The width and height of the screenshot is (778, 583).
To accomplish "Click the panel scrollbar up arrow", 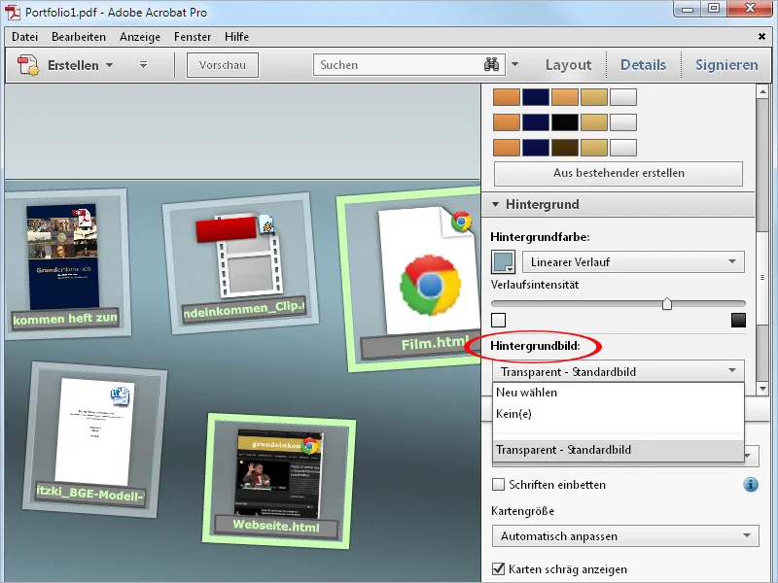I will pyautogui.click(x=762, y=91).
